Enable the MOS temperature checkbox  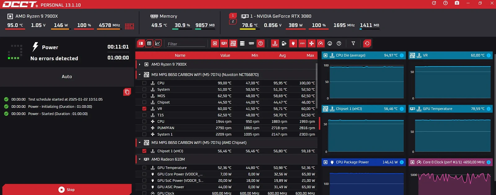coord(144,96)
